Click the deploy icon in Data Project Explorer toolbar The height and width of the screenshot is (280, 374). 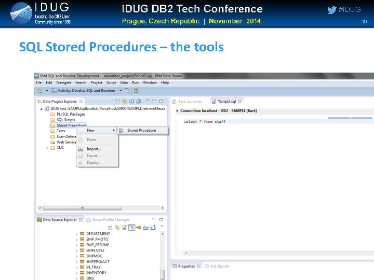[139, 102]
